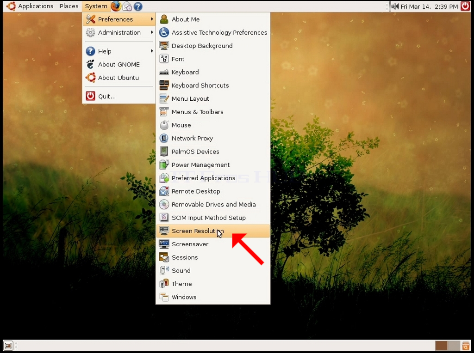Click the red power icon top-right
This screenshot has width=474, height=353.
coord(465,6)
